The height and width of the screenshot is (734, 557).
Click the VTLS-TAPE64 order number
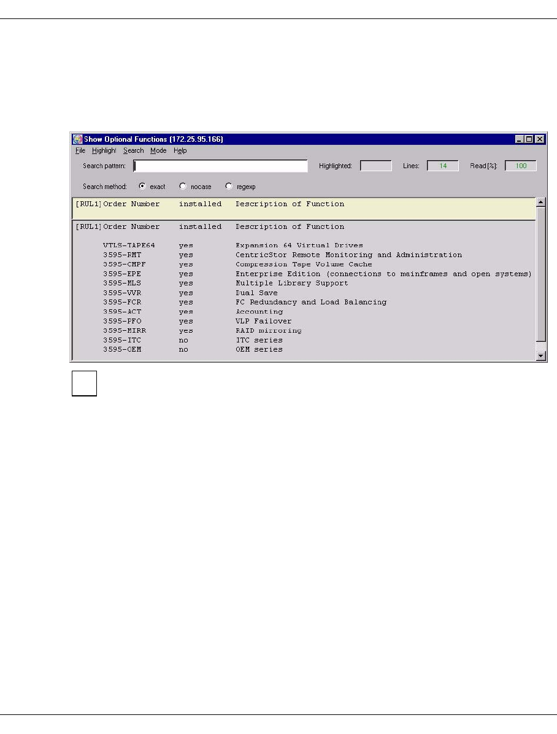coord(129,245)
